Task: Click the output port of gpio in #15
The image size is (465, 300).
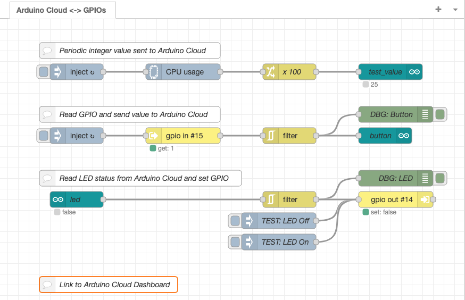Action: (220, 136)
